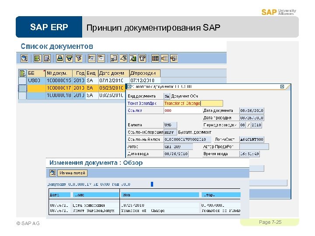Click the Автор field in document header
Viewport: 315px width, 236px height.
(x=178, y=147)
